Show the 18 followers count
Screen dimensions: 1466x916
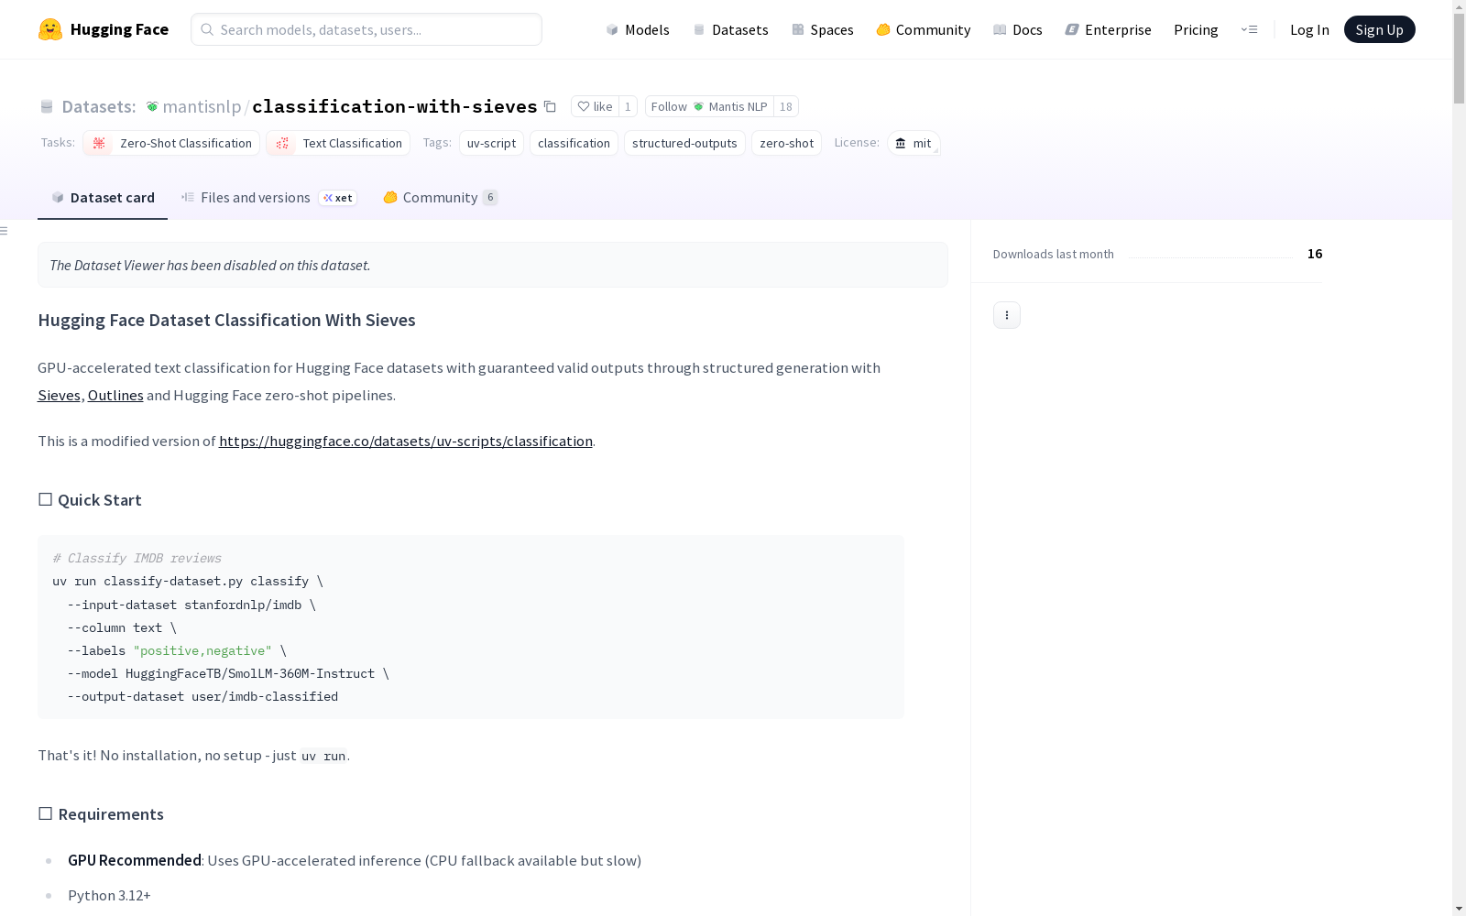click(785, 106)
